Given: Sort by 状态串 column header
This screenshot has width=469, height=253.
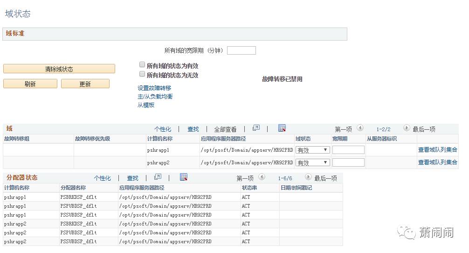Looking at the screenshot, I should click(249, 188).
